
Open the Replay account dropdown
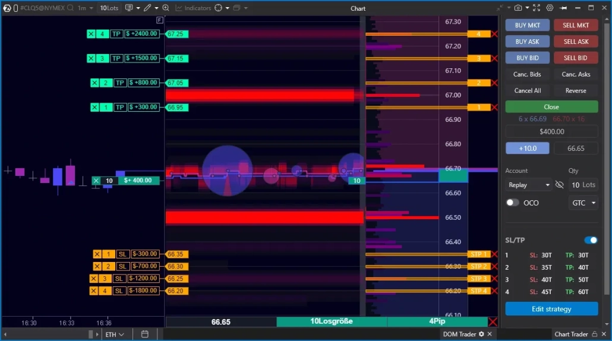[x=529, y=185]
